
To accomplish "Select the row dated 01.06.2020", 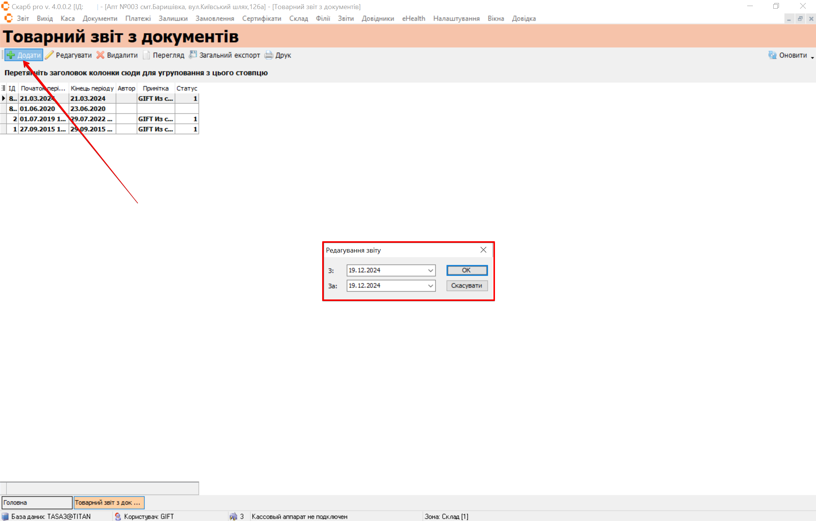I will point(37,109).
